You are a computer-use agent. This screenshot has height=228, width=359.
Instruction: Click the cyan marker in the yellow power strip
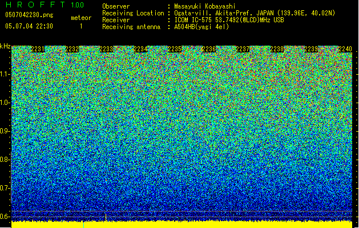[x=83, y=225]
